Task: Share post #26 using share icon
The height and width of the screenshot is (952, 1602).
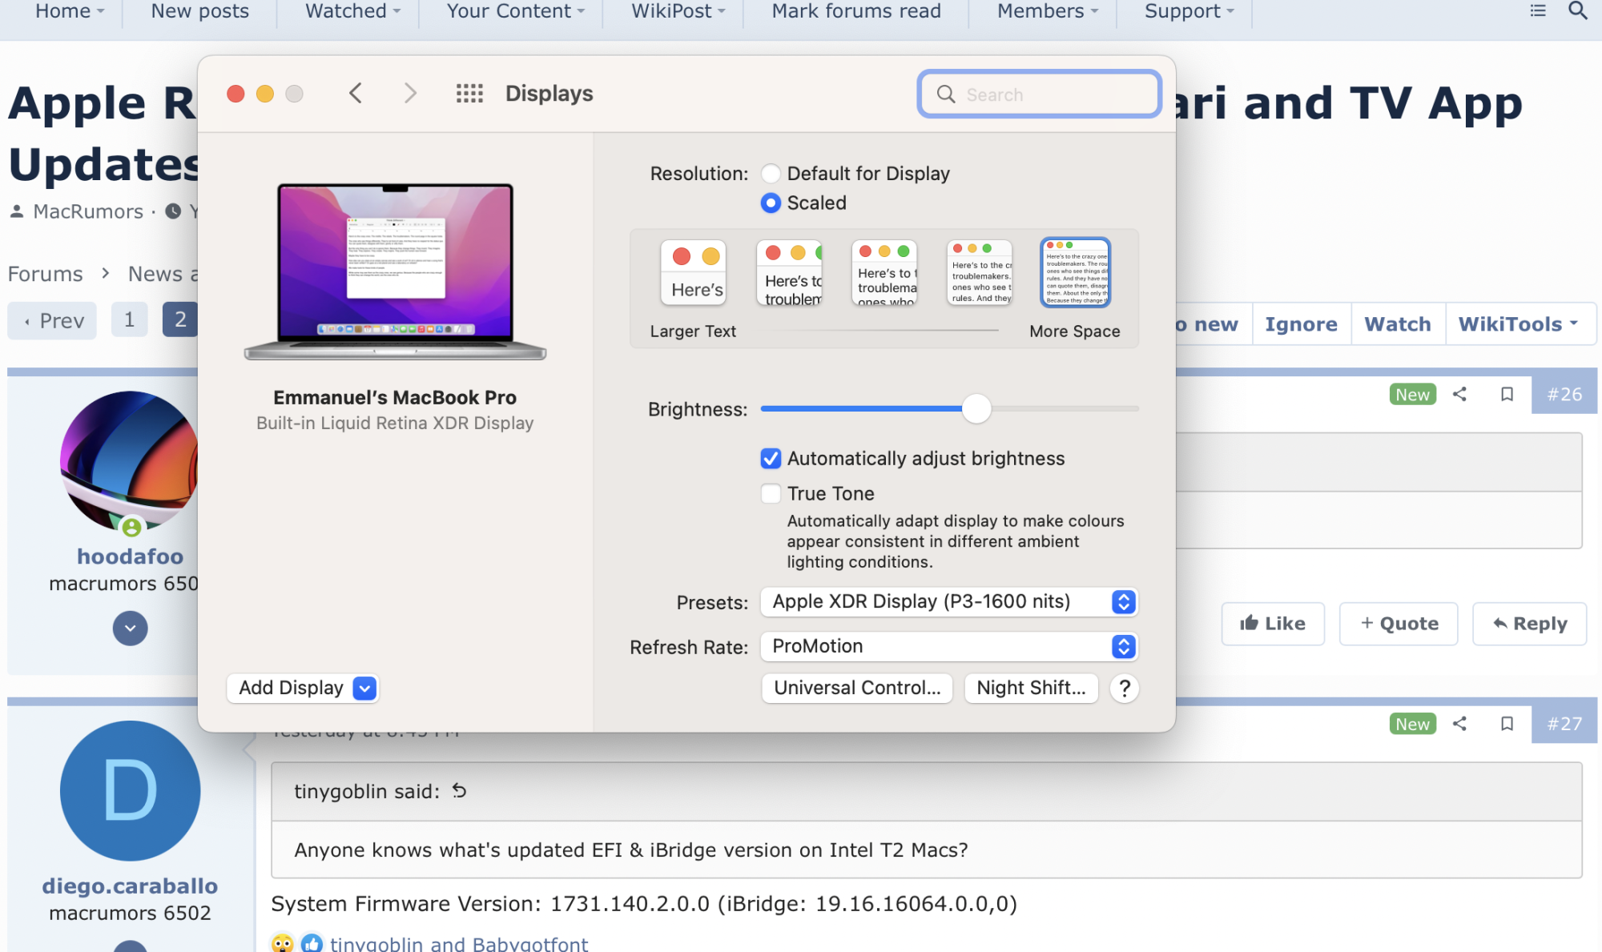Action: point(1459,394)
